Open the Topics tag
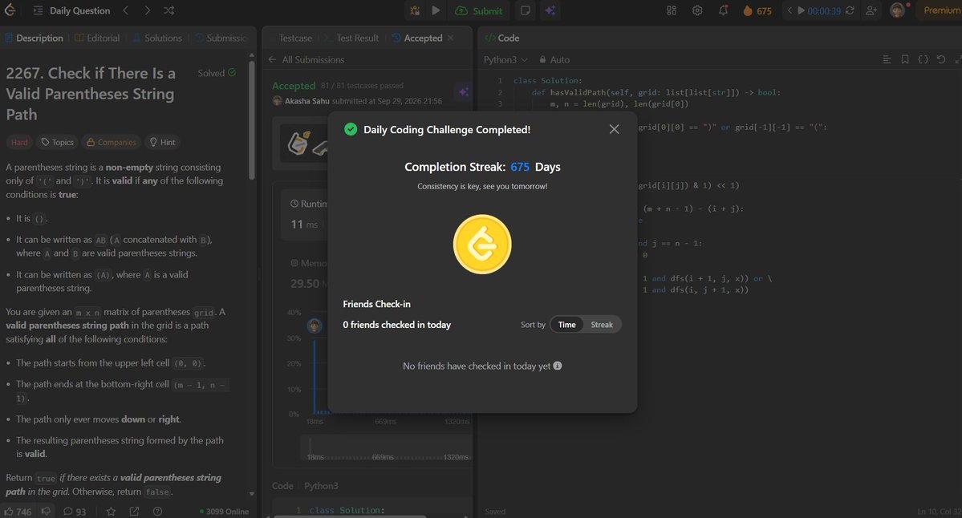962x518 pixels. click(57, 142)
